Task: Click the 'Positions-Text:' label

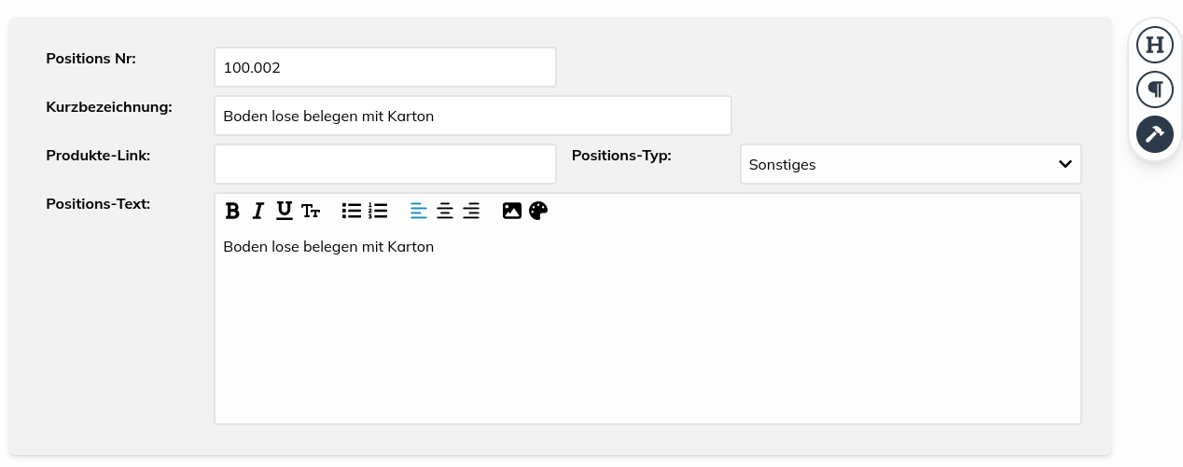Action: click(x=98, y=203)
